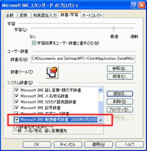Uncheck Microsoft IME 郵便番号辞書 checkbox

(x=17, y=120)
